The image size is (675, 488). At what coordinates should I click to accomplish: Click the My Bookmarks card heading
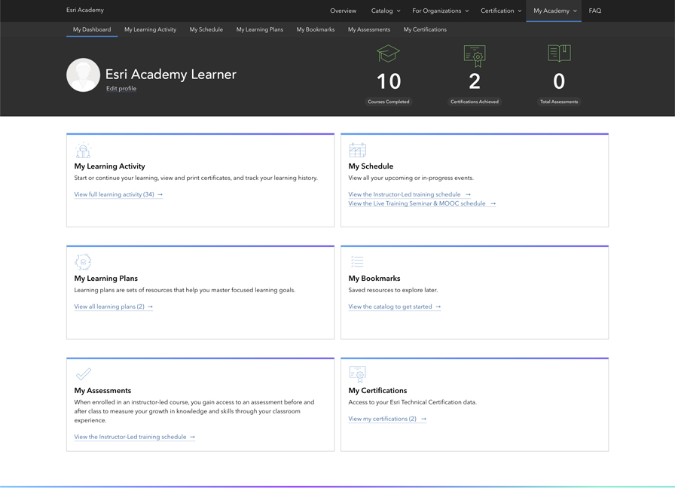pyautogui.click(x=374, y=279)
